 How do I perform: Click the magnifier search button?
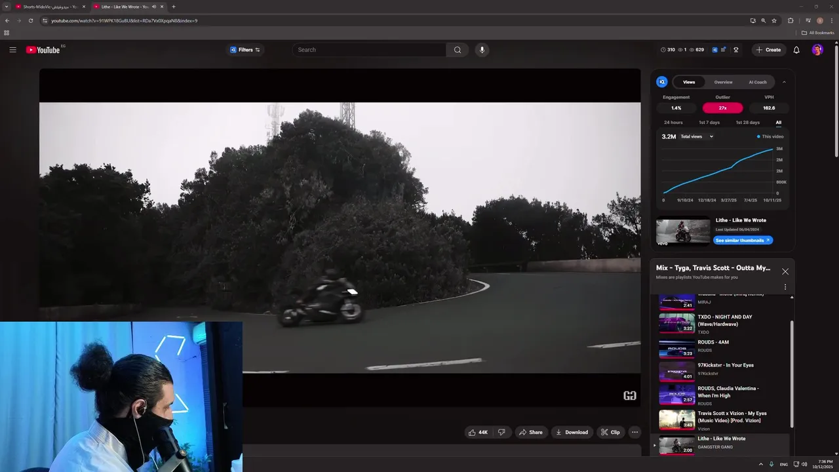point(458,50)
